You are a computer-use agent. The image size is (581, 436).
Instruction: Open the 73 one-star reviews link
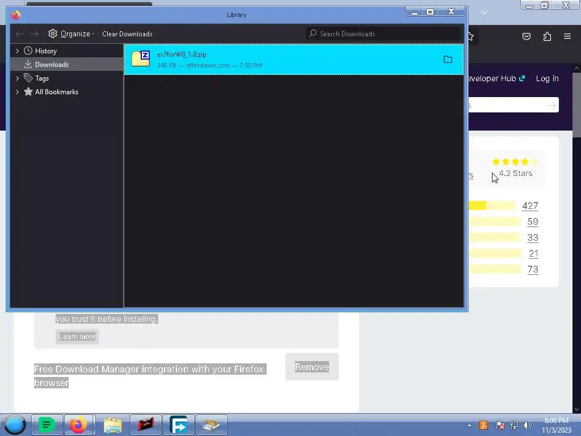[533, 270]
